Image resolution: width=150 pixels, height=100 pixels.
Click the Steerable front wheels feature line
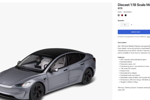pos(128,73)
